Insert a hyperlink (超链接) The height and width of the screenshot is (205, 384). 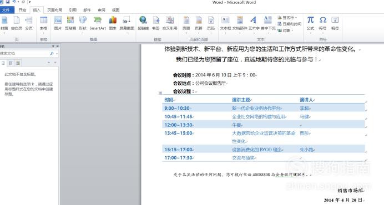point(143,24)
